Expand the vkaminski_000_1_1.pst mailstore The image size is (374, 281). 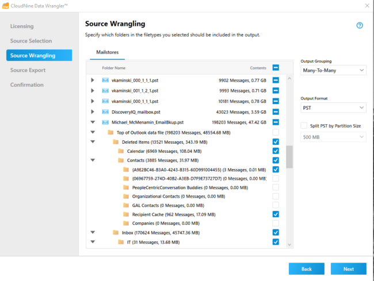[93, 80]
